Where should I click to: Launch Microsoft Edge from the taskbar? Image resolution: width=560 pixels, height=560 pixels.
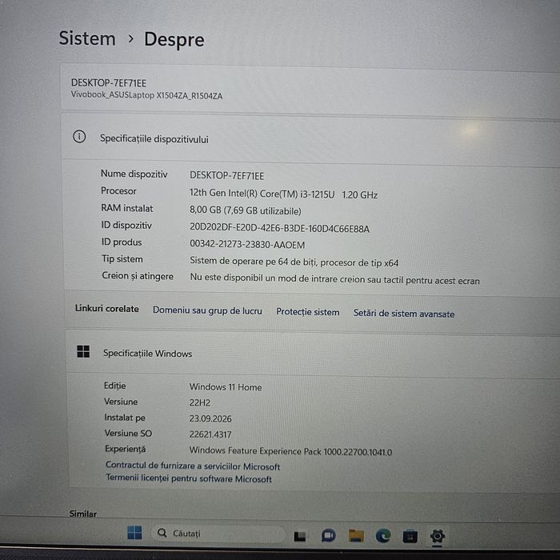click(383, 536)
